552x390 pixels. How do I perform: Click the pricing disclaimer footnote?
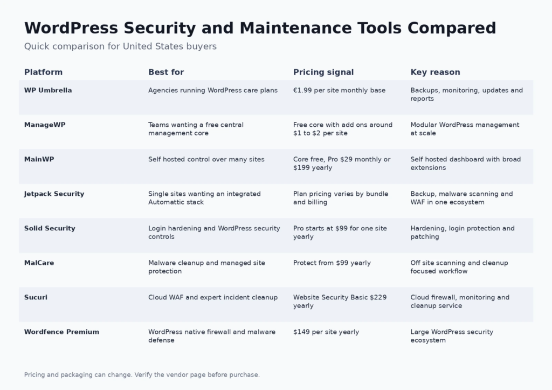(142, 374)
